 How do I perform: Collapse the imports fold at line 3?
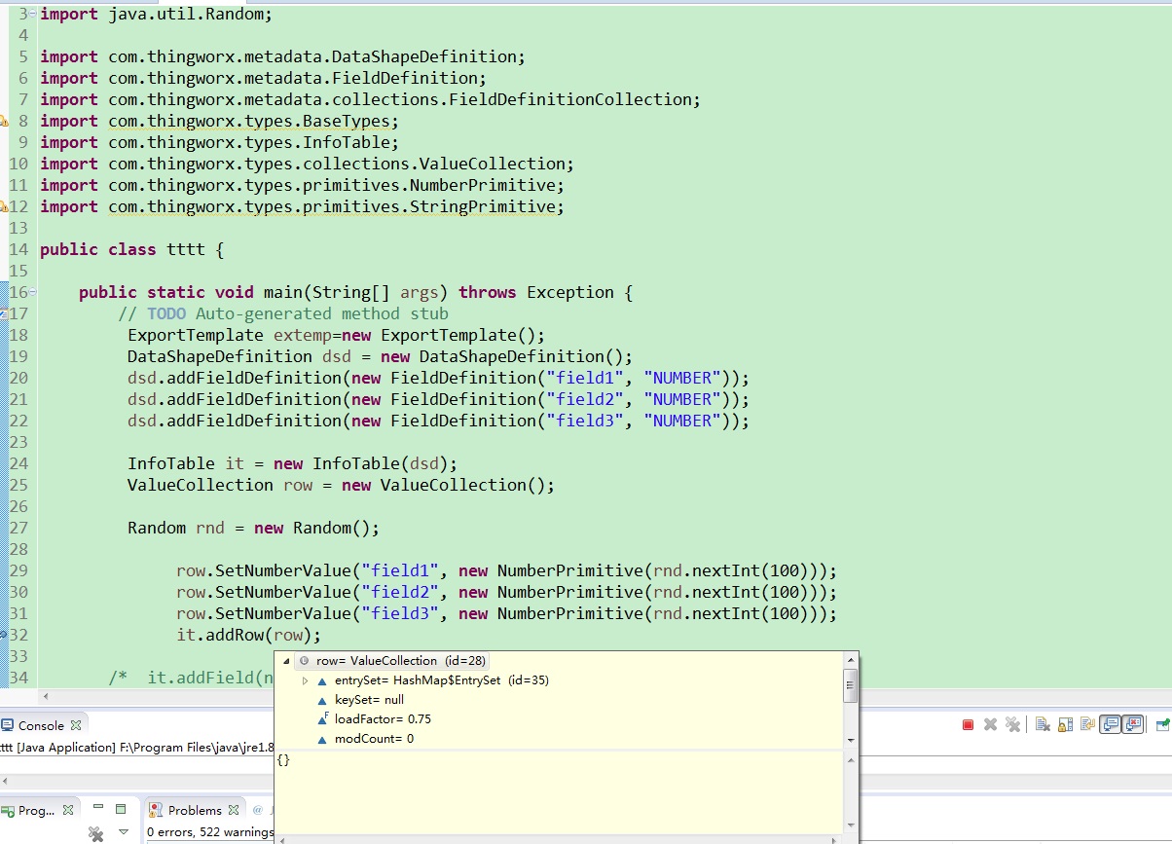(x=33, y=14)
